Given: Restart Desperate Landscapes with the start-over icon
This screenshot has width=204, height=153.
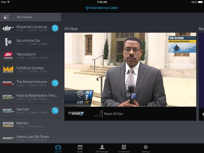Looking at the screenshot, I should click(55, 28).
